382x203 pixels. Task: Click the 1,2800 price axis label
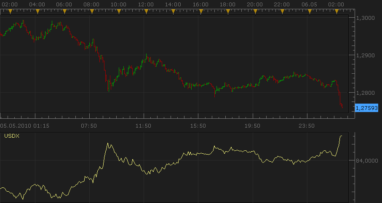pyautogui.click(x=366, y=93)
